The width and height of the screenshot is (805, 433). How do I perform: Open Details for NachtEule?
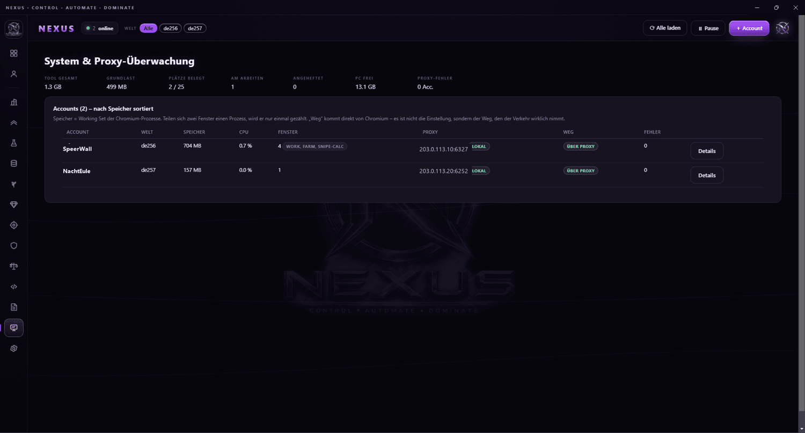(x=707, y=175)
